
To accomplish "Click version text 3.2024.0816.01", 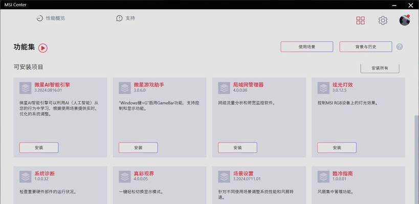I will pos(48,90).
